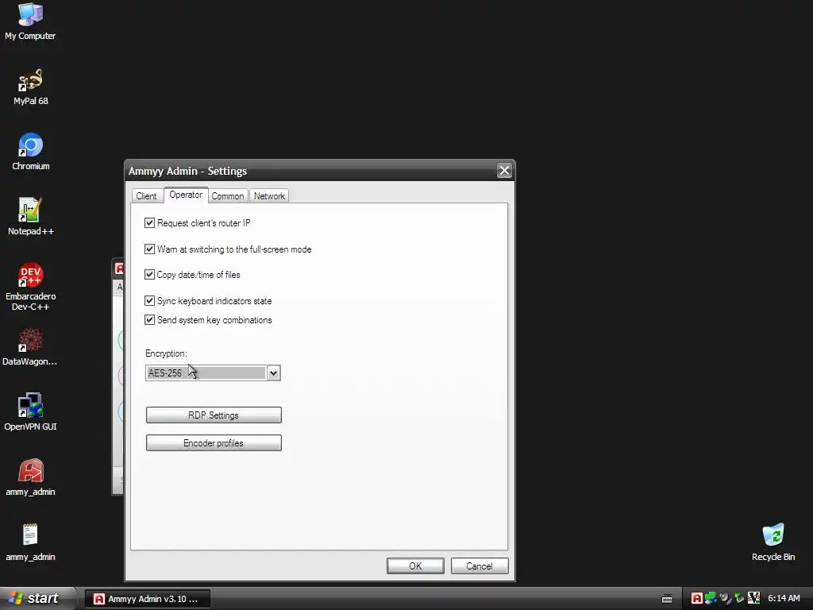The height and width of the screenshot is (610, 813).
Task: Switch to the Client tab
Action: [146, 196]
